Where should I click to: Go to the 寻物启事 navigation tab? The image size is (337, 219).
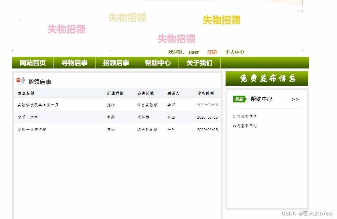click(74, 63)
